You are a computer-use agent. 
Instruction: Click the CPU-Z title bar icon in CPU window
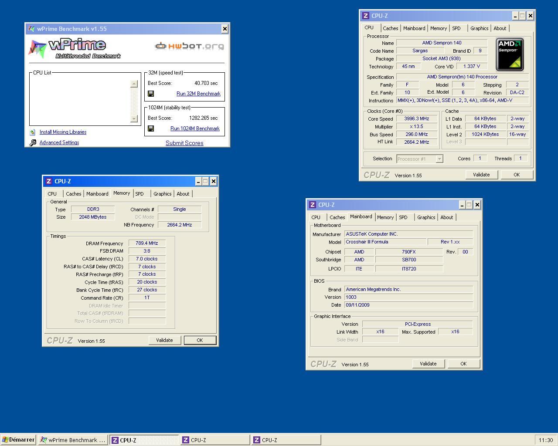point(366,16)
